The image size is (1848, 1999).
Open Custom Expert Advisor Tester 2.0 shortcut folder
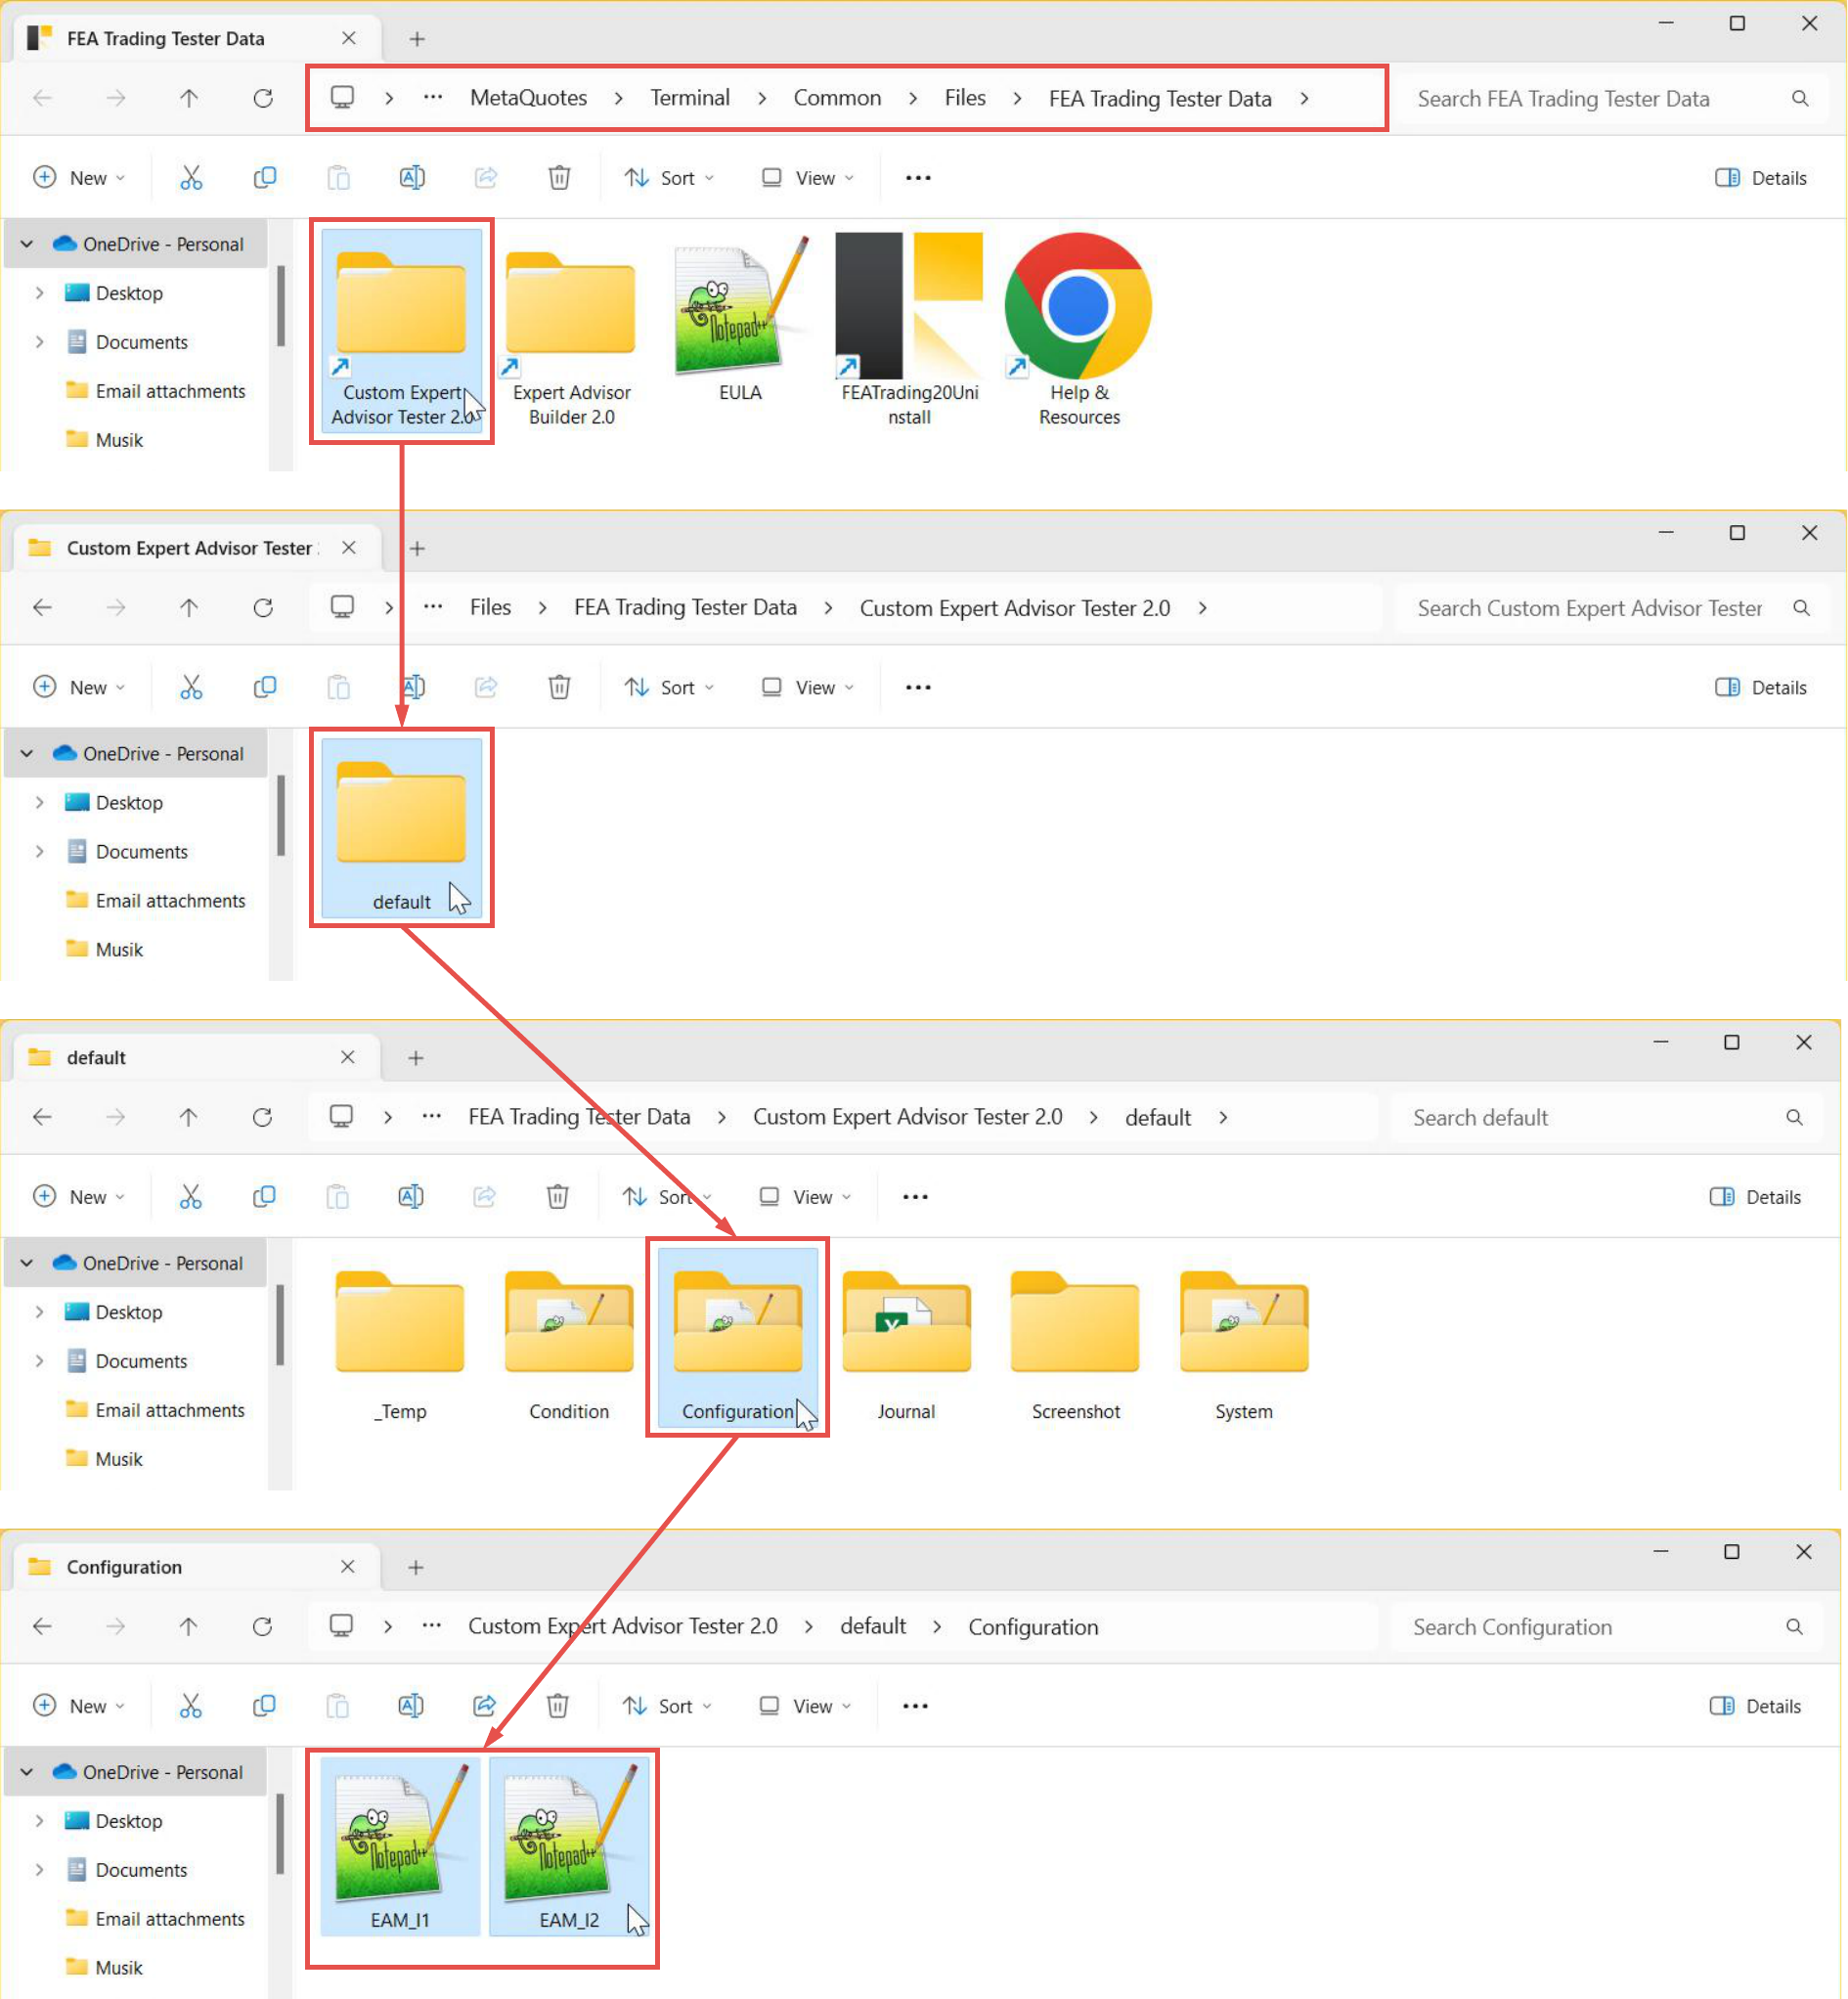pos(401,331)
